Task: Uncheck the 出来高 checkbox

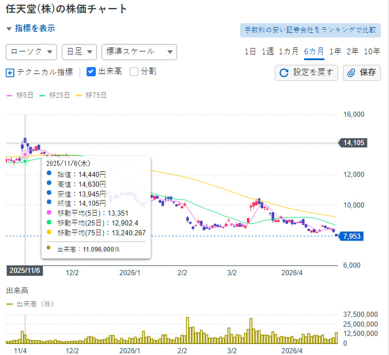Action: (91, 72)
